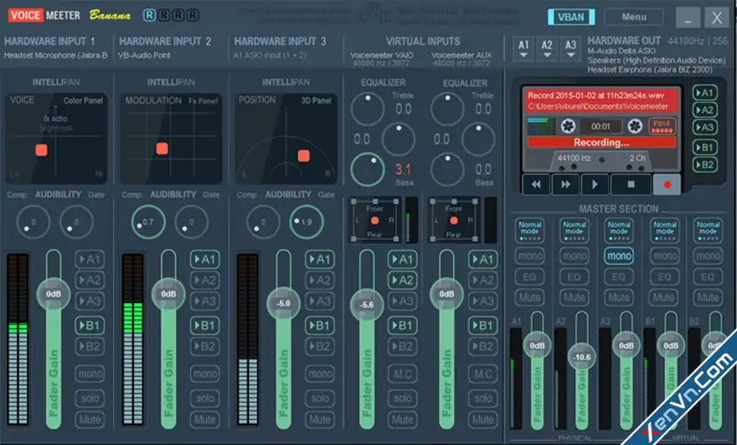This screenshot has height=445, width=737.
Task: Enable B2 routing on Voicemeeter AUX strip
Action: click(x=482, y=347)
